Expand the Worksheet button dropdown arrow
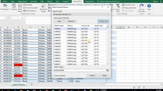The image size is (163, 91). pos(5,11)
